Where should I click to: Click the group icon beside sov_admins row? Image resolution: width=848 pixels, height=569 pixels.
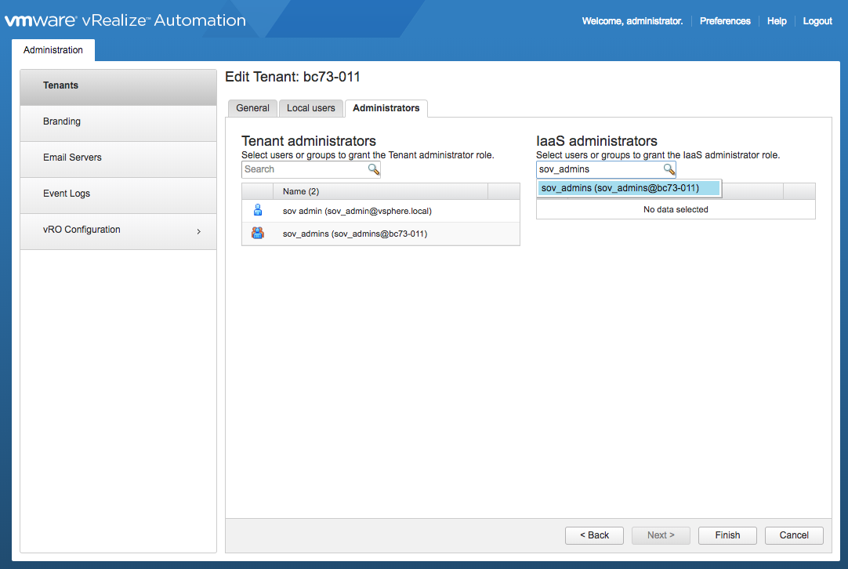pyautogui.click(x=258, y=233)
